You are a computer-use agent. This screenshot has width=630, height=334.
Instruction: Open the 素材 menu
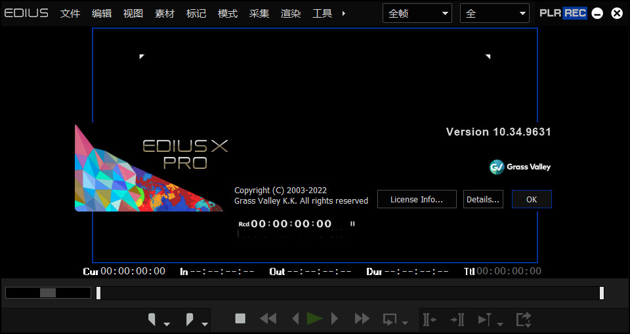pyautogui.click(x=165, y=14)
